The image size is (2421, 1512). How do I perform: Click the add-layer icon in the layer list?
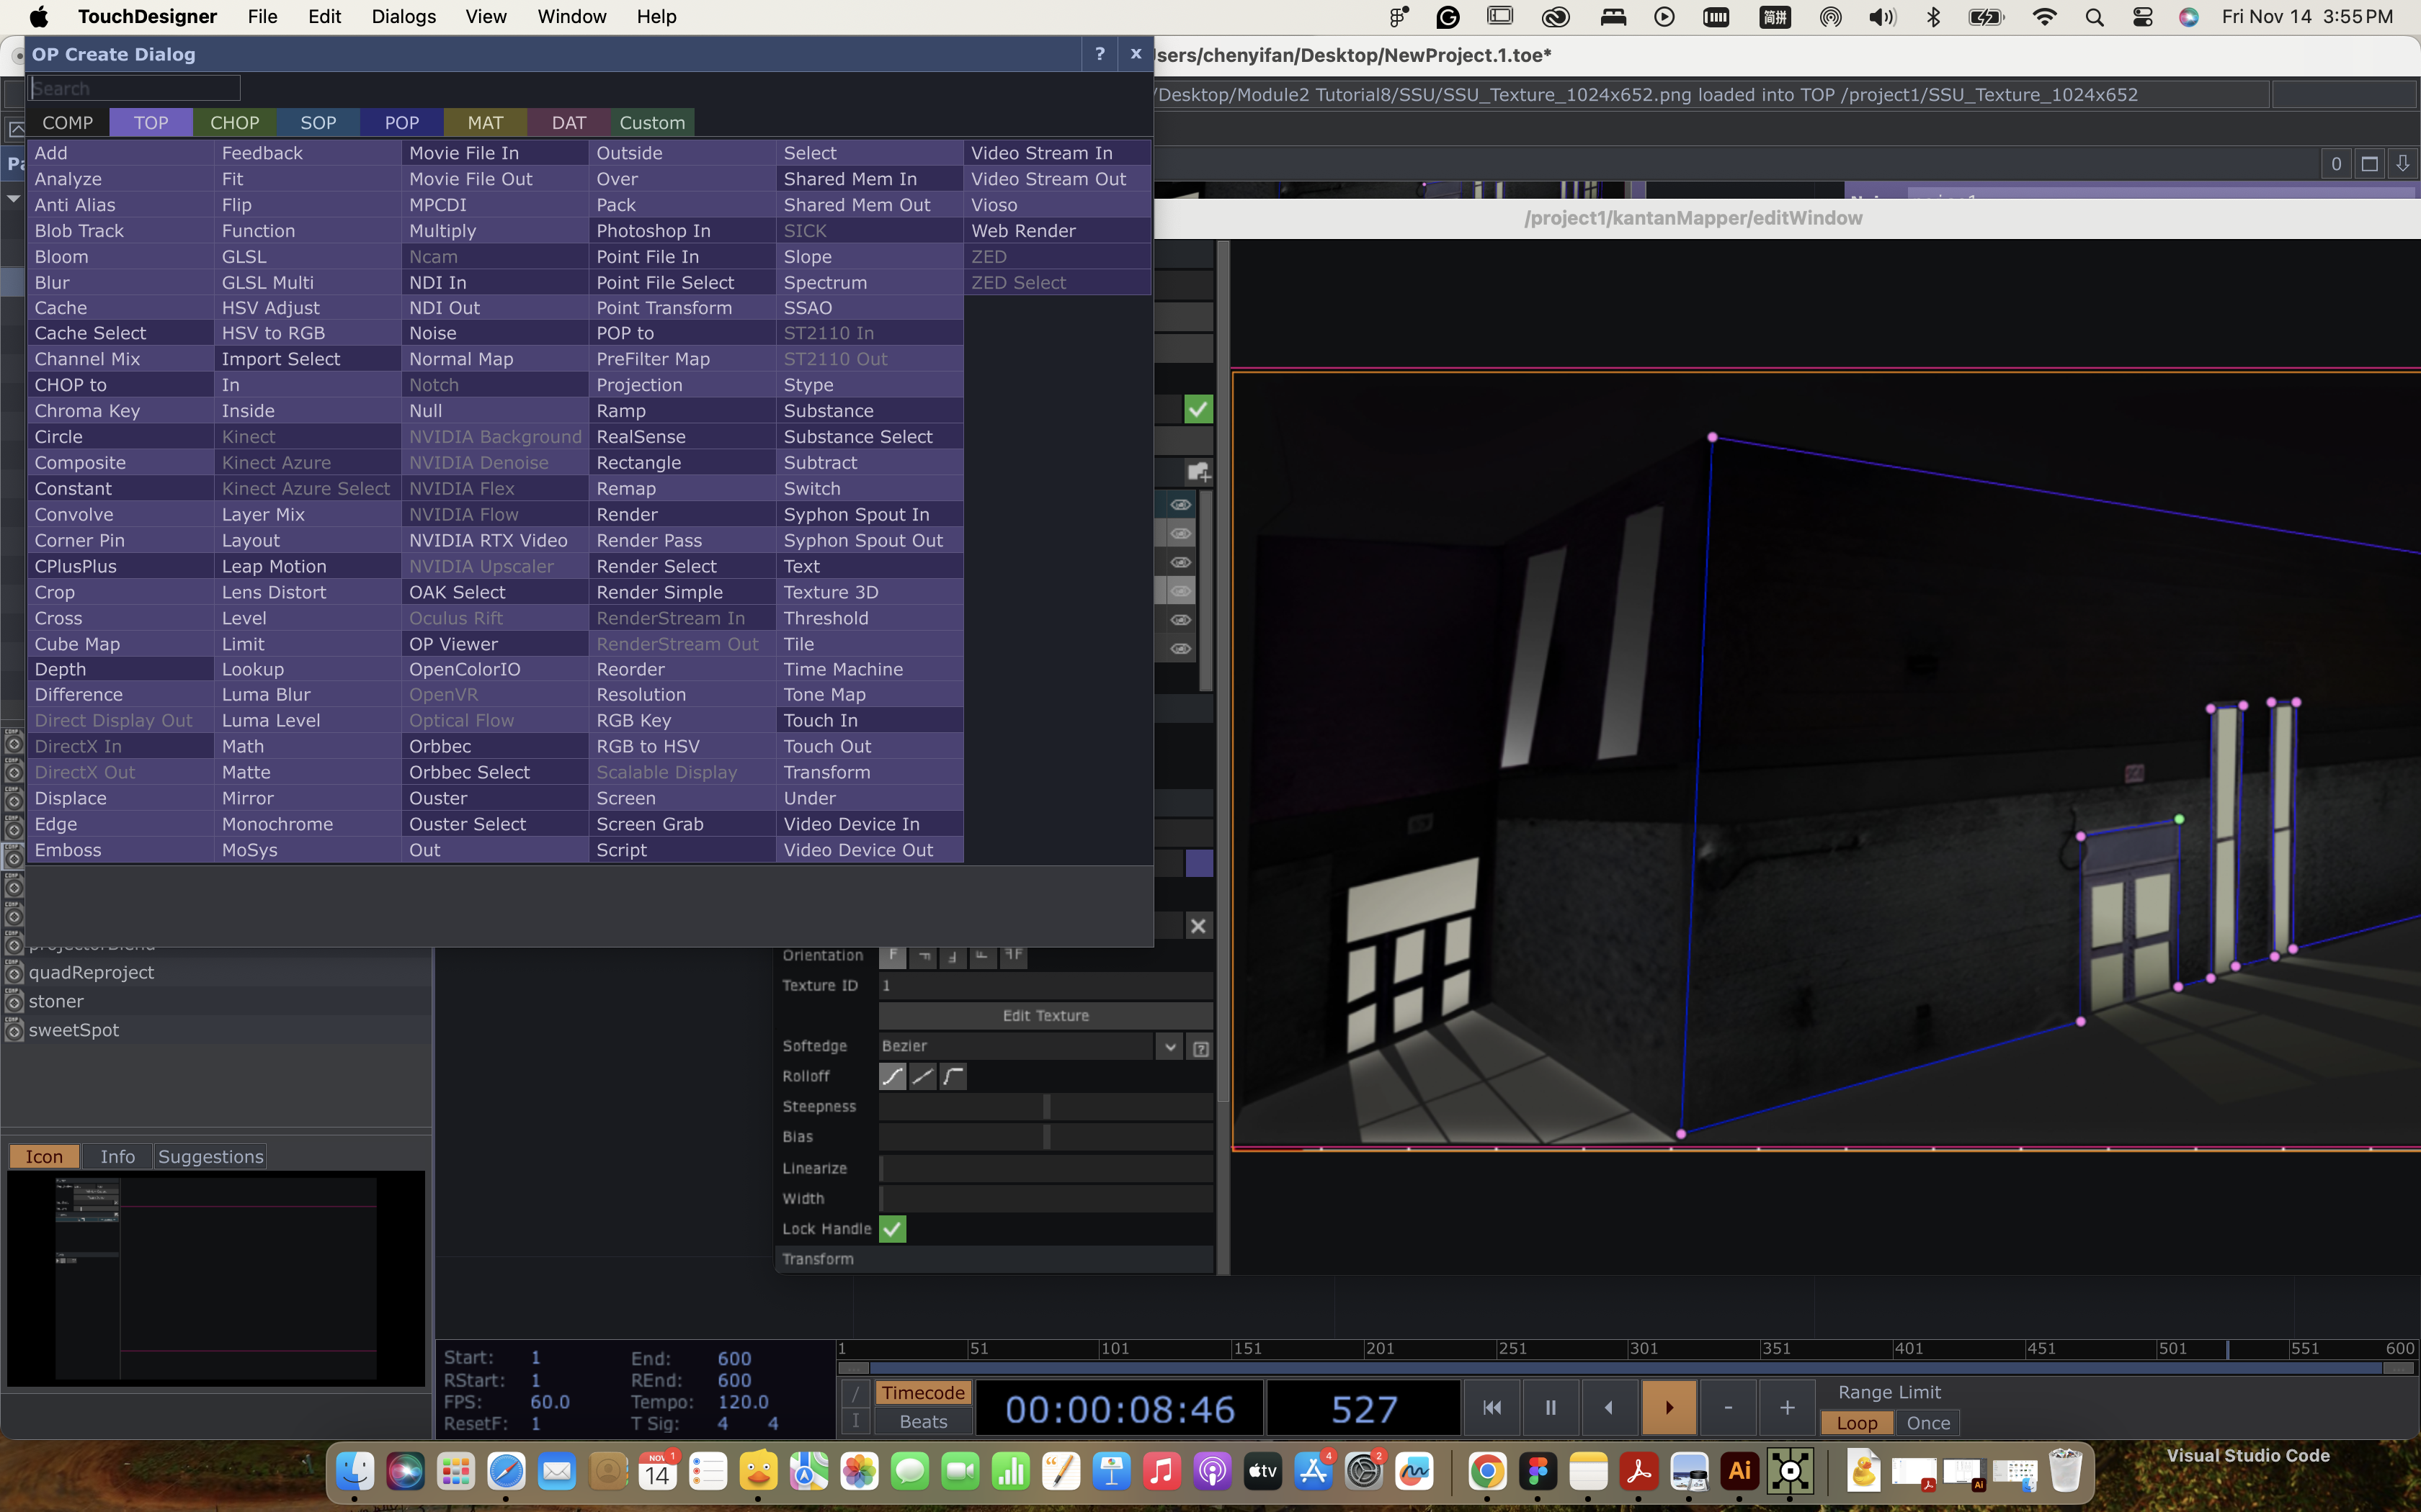[1198, 471]
